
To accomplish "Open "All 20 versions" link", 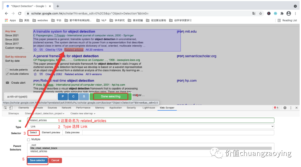I will [x=94, y=50].
